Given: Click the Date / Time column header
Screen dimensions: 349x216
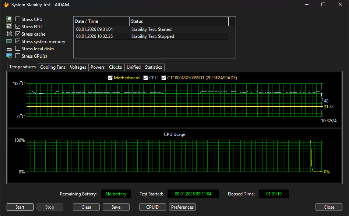Looking at the screenshot, I should [x=102, y=21].
